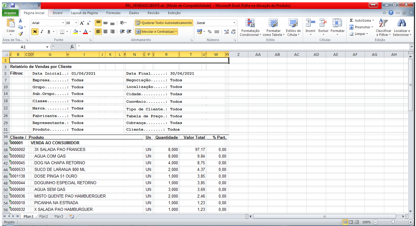Increase font size with large A icon
Viewport: 416px width, 226px height.
(82, 23)
